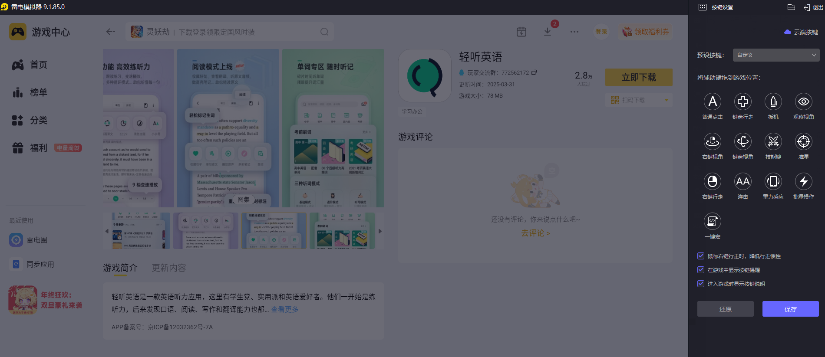Image resolution: width=825 pixels, height=357 pixels.
Task: Open 分类 categories in sidebar
Action: point(30,120)
